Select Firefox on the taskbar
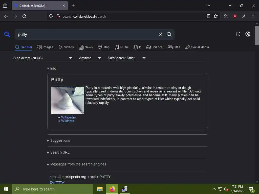The height and width of the screenshot is (194, 259). (112, 189)
